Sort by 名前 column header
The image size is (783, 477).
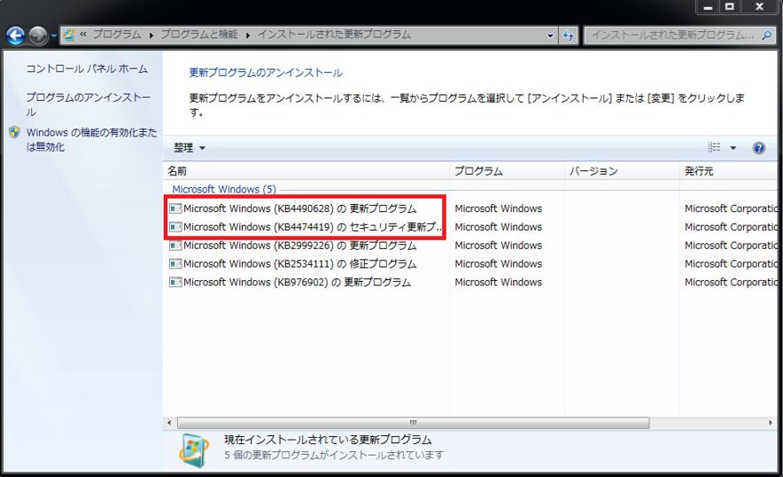tap(306, 171)
